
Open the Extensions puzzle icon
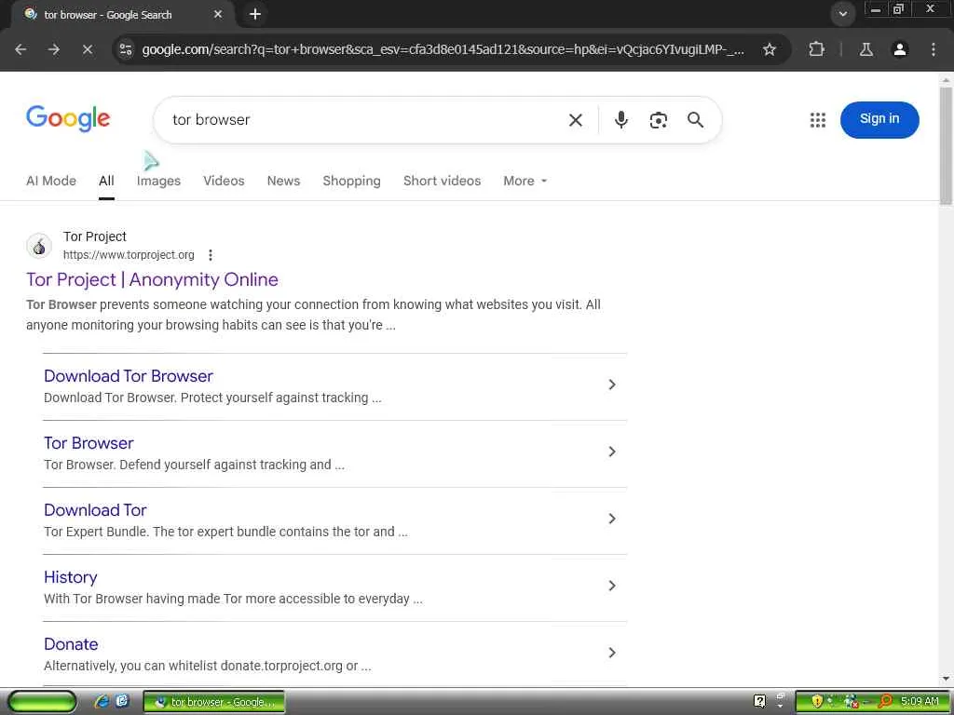[816, 49]
